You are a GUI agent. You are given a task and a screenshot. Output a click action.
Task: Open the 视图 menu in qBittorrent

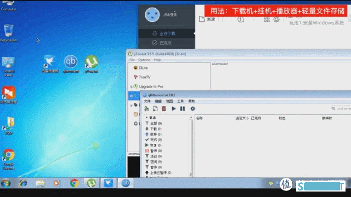(169, 101)
